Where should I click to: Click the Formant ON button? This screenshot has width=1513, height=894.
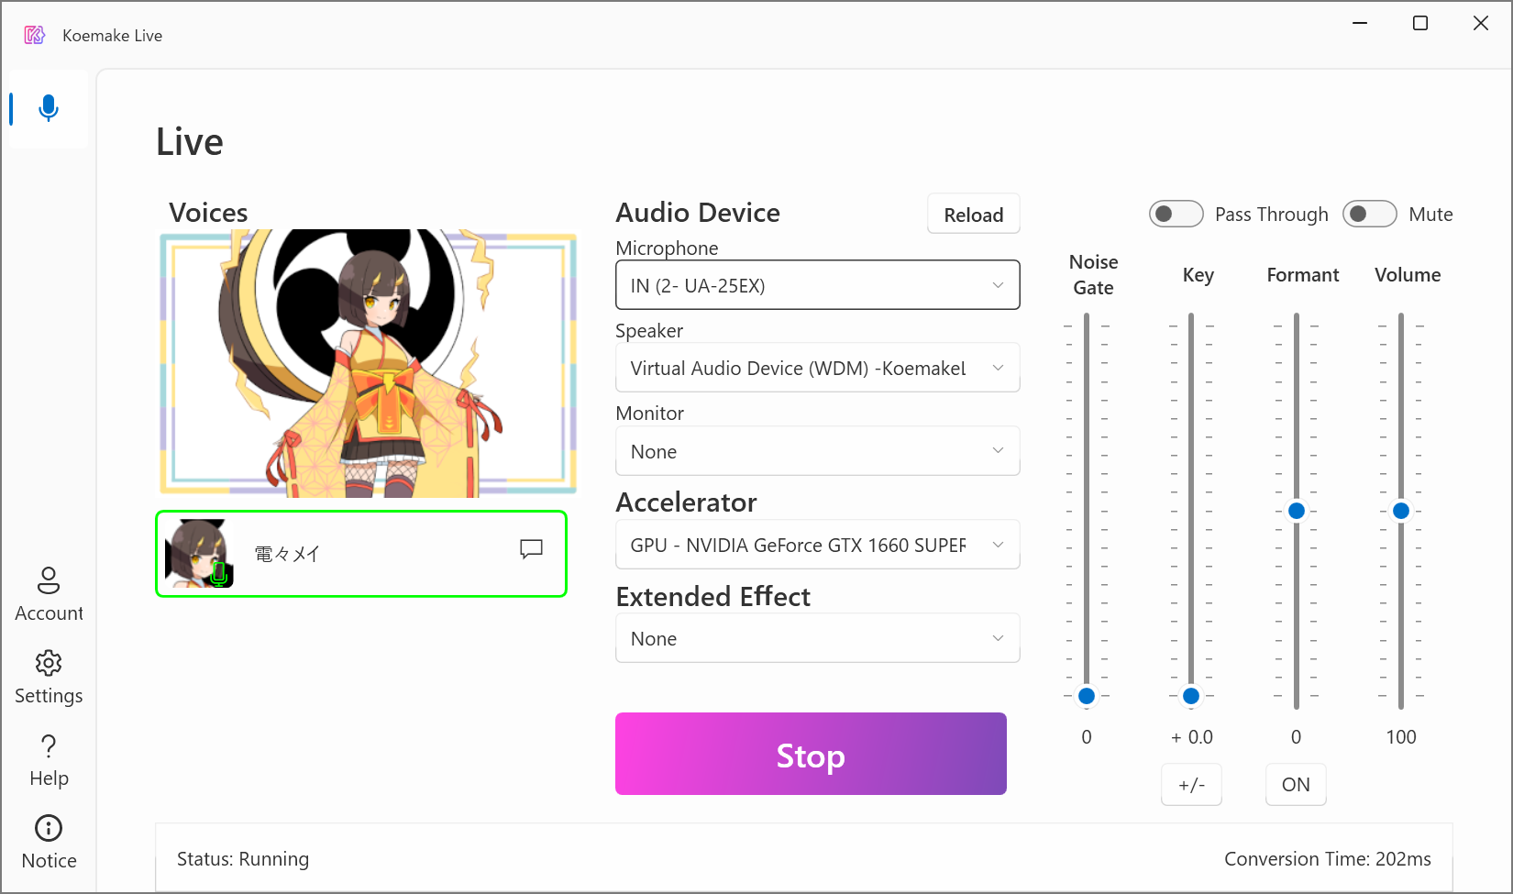tap(1296, 785)
